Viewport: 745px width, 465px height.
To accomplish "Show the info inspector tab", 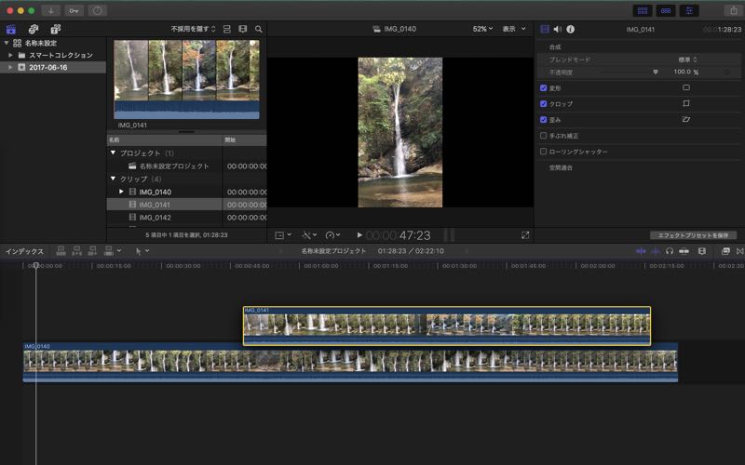I will [570, 29].
